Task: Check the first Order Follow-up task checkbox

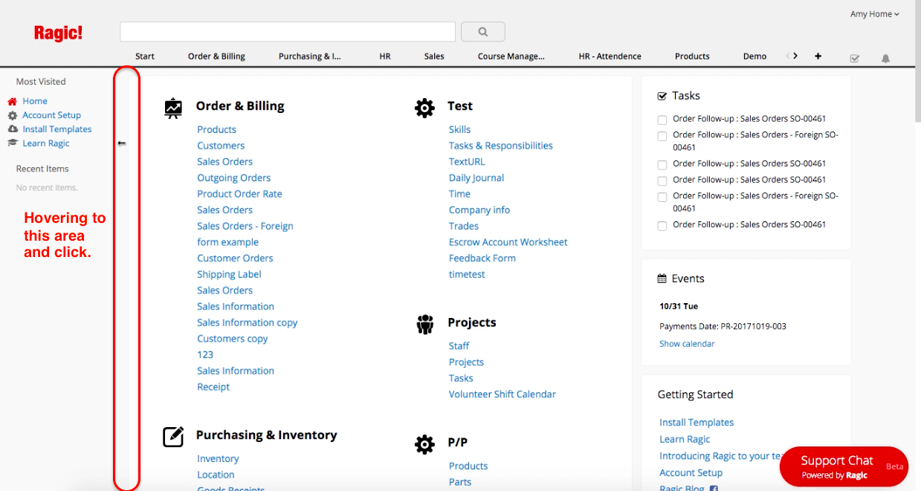Action: tap(662, 119)
